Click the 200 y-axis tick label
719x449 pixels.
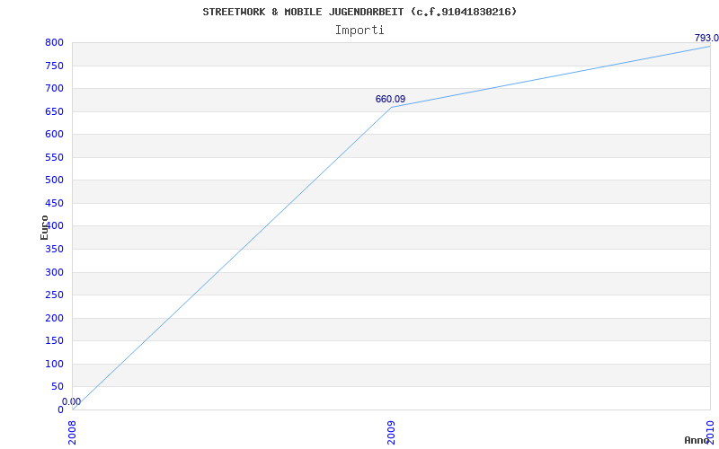point(54,319)
